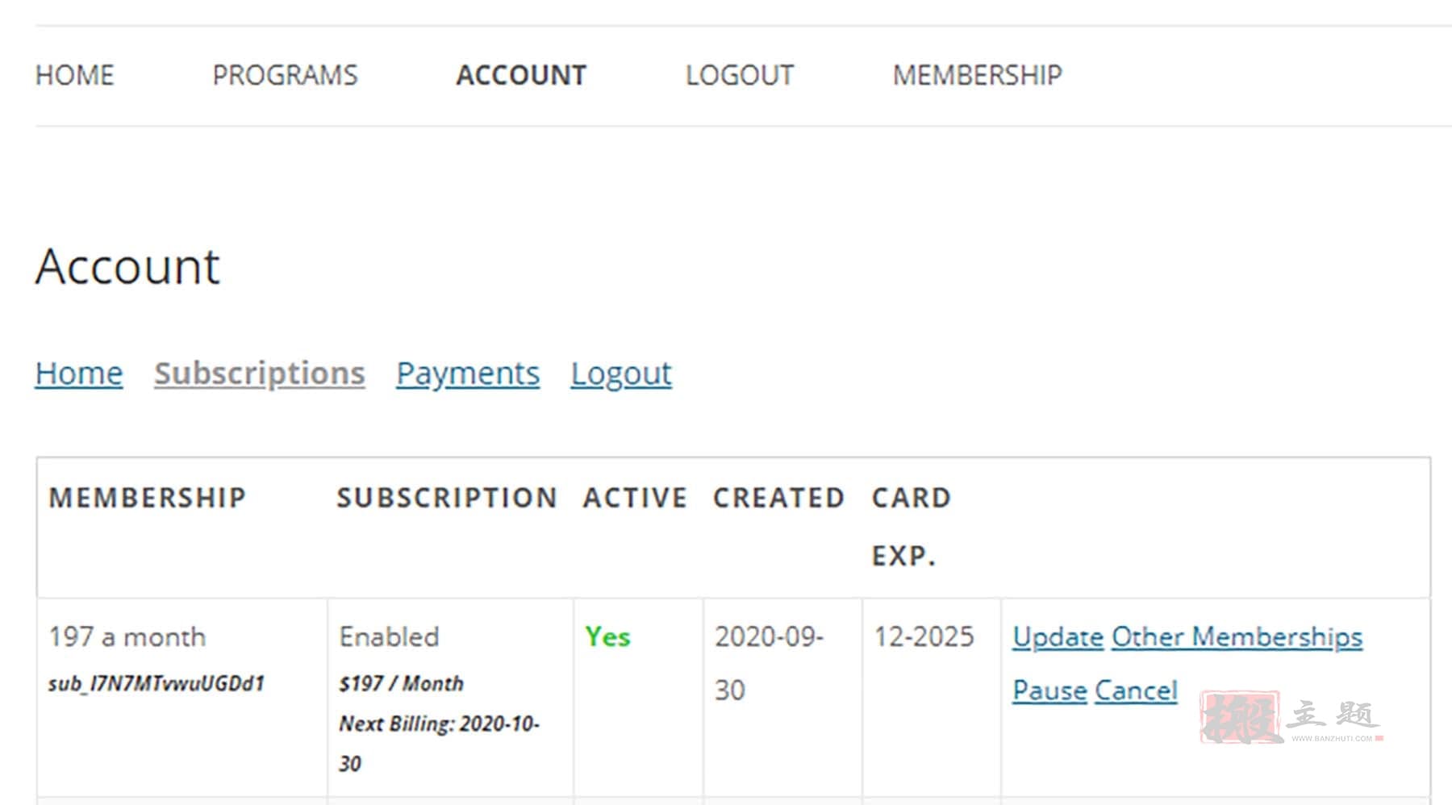Viewport: 1452px width, 805px height.
Task: Select the ACCOUNT navigation item
Action: [521, 75]
